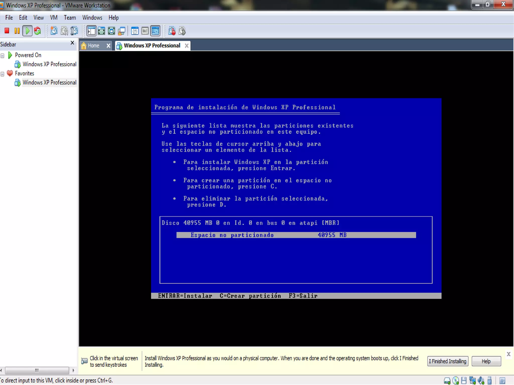This screenshot has width=514, height=385.
Task: Toggle the Sidebar panel toolbar button
Action: pos(91,31)
